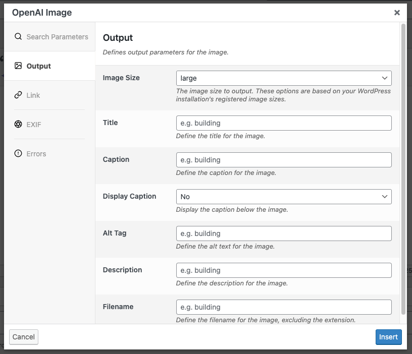Focus the Caption text field
This screenshot has width=412, height=354.
[283, 159]
